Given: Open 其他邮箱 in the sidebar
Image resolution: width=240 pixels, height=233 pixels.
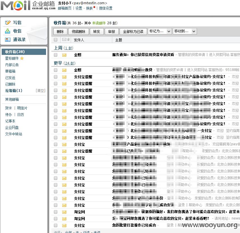Looking at the screenshot, I should [x=12, y=99].
